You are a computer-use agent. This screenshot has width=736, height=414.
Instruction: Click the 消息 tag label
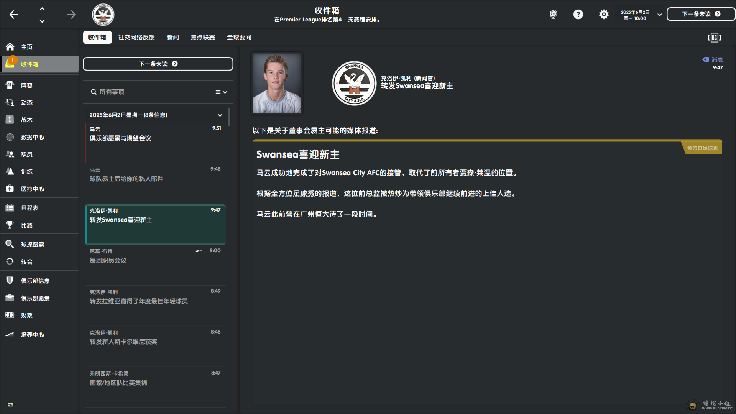click(713, 59)
